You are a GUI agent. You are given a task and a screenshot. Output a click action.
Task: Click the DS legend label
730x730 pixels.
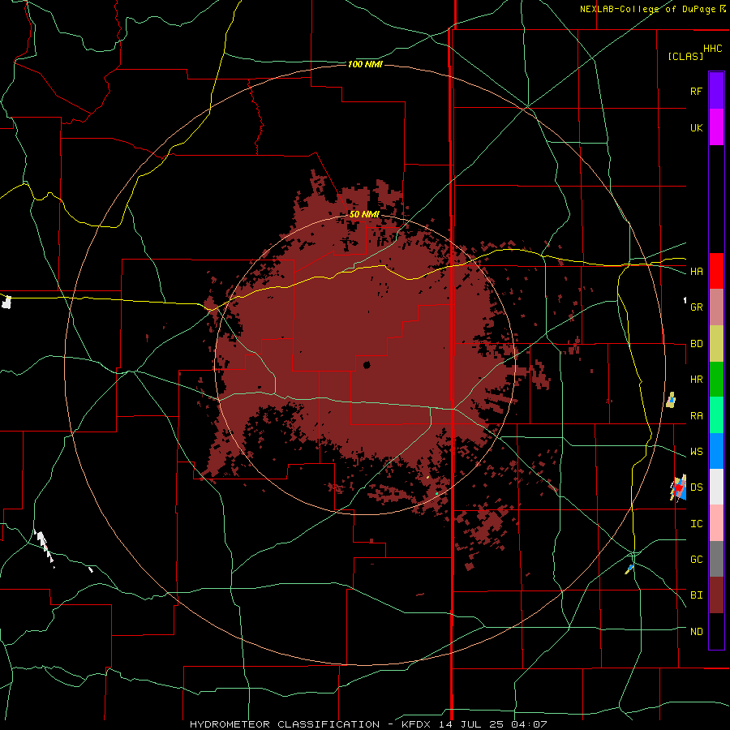[696, 487]
